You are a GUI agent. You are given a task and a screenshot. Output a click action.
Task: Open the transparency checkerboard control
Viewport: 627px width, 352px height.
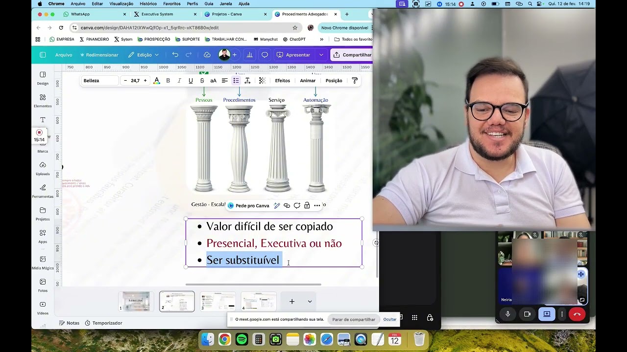coord(262,81)
